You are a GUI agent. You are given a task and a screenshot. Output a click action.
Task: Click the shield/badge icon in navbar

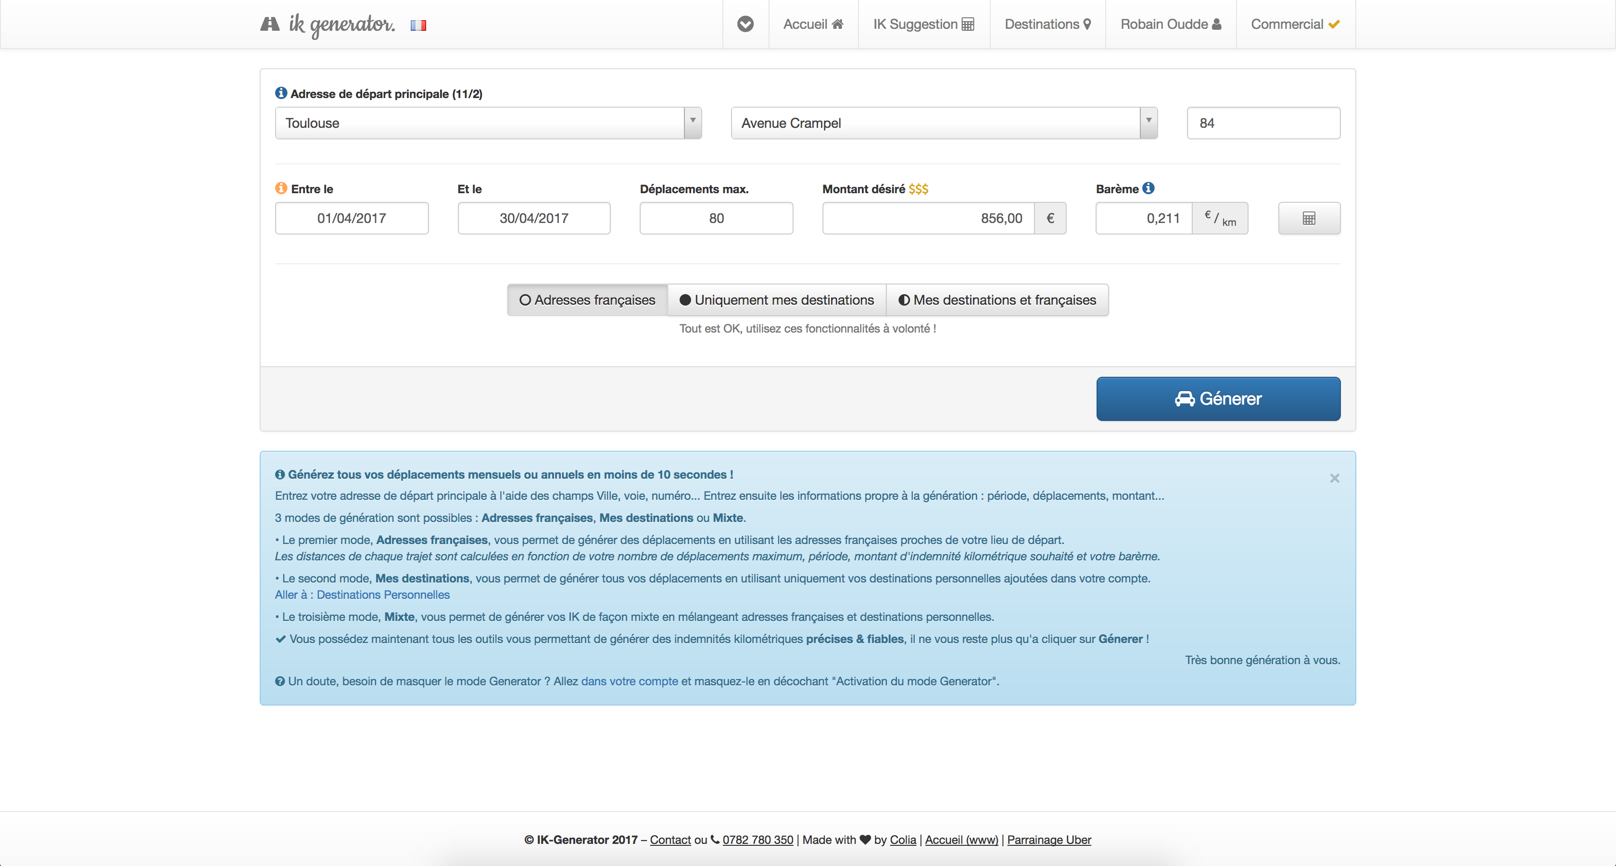click(x=746, y=24)
